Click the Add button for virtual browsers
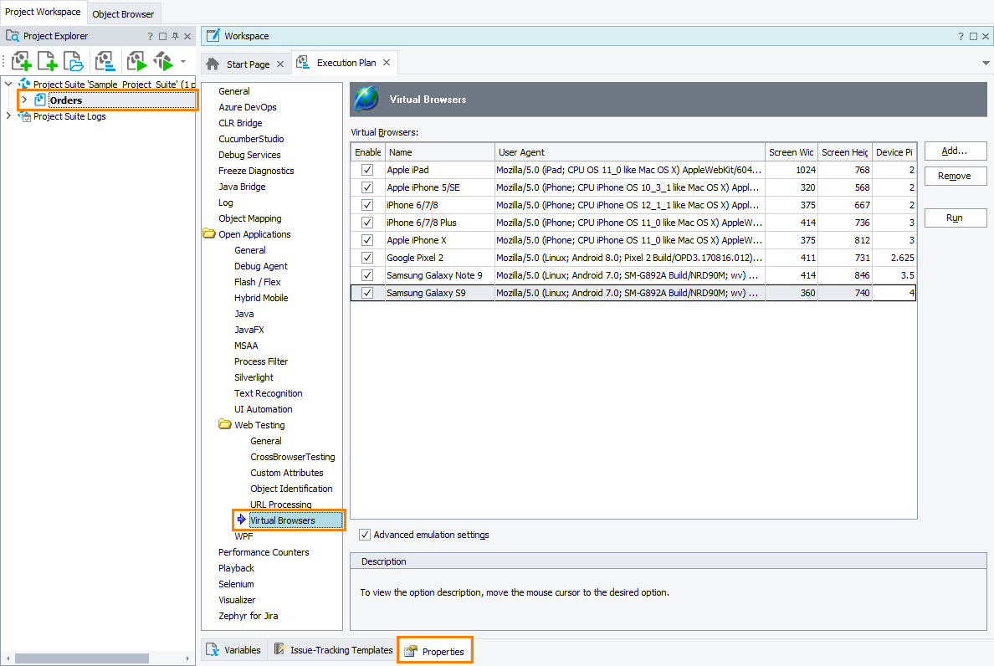 point(955,151)
